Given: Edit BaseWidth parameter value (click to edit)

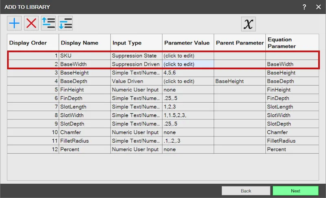Looking at the screenshot, I should tap(188, 64).
